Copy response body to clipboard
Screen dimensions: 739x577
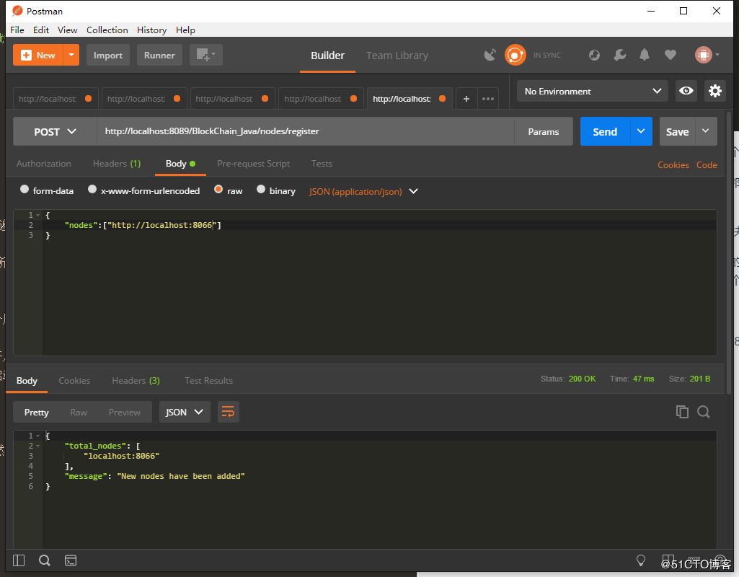682,412
